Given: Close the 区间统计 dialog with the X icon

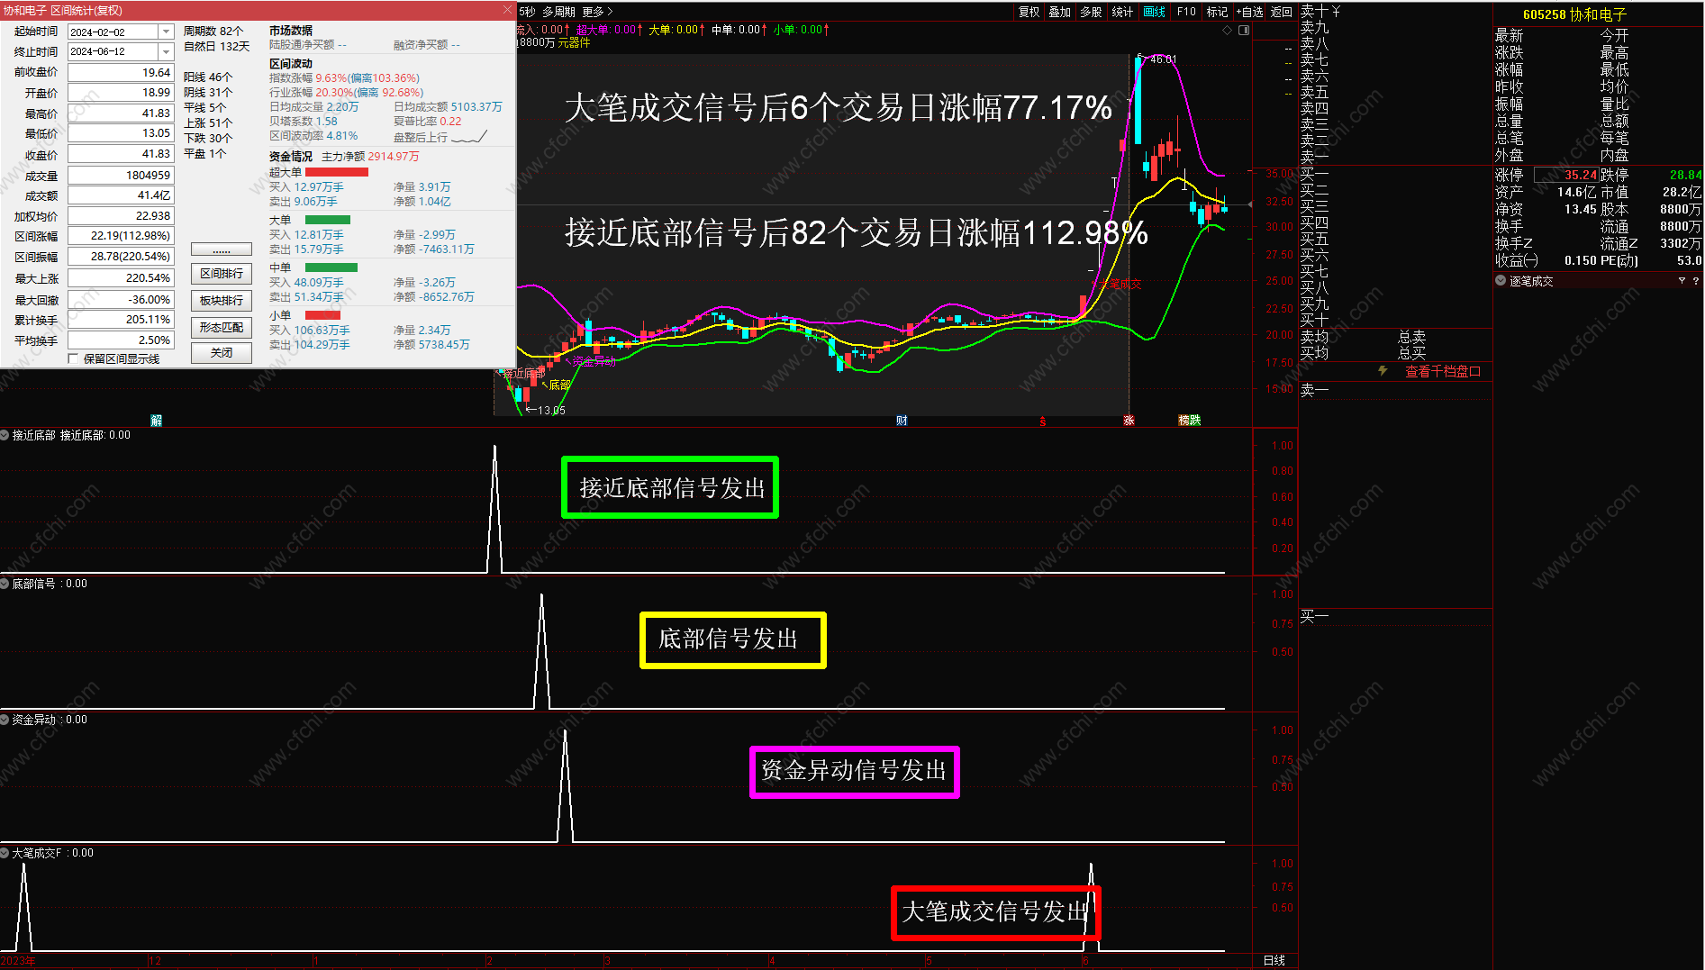Looking at the screenshot, I should [x=507, y=10].
